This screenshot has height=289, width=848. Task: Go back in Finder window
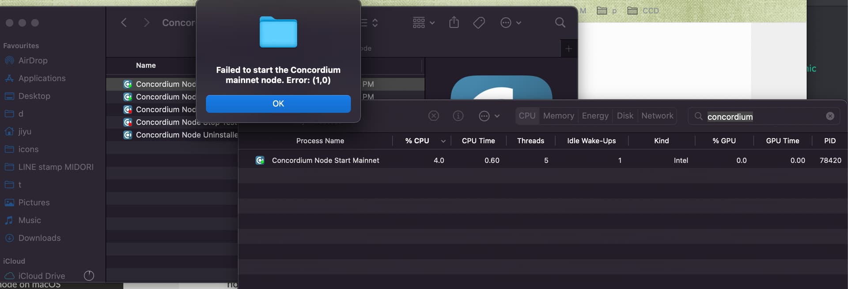pyautogui.click(x=124, y=22)
